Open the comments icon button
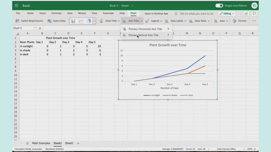 click(x=254, y=14)
